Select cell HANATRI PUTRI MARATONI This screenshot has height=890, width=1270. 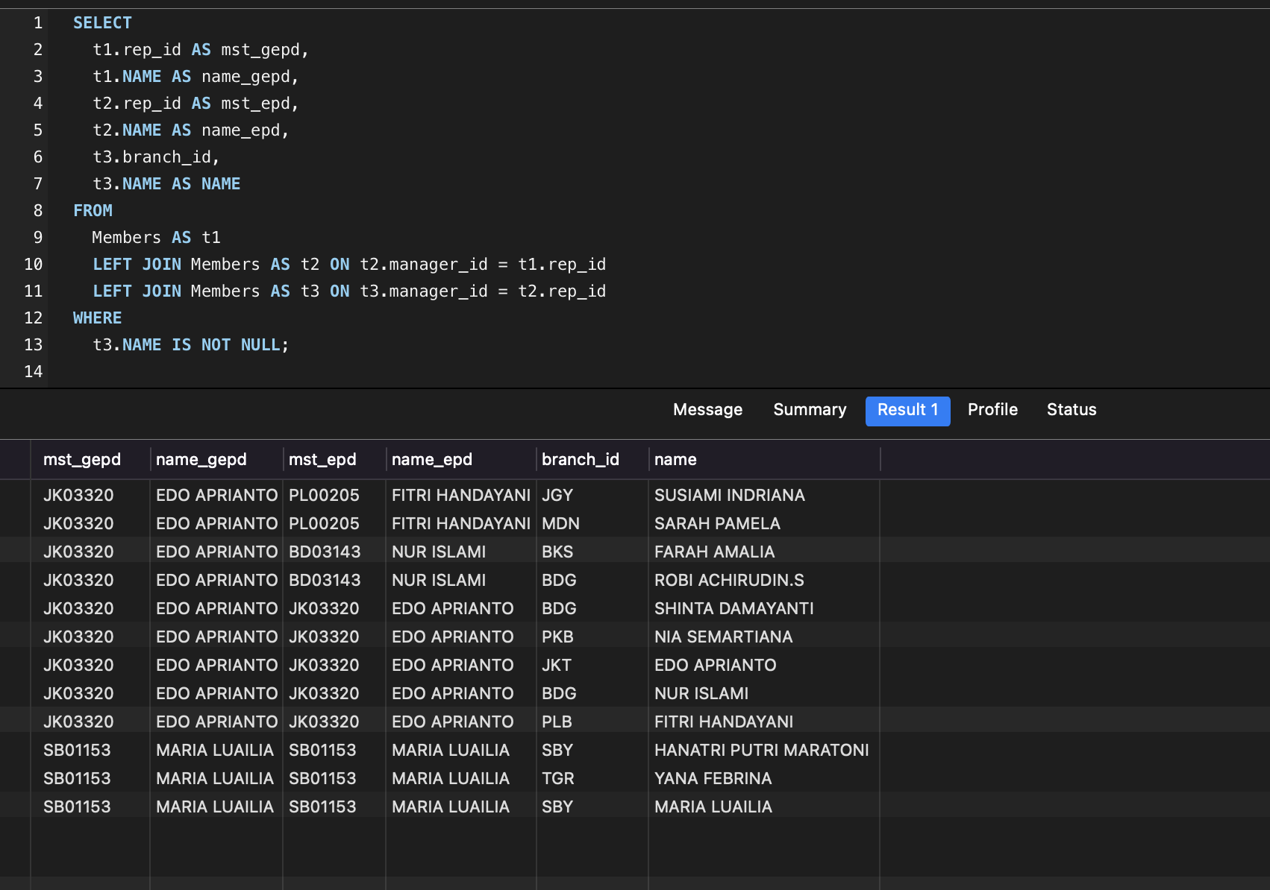[x=761, y=751]
